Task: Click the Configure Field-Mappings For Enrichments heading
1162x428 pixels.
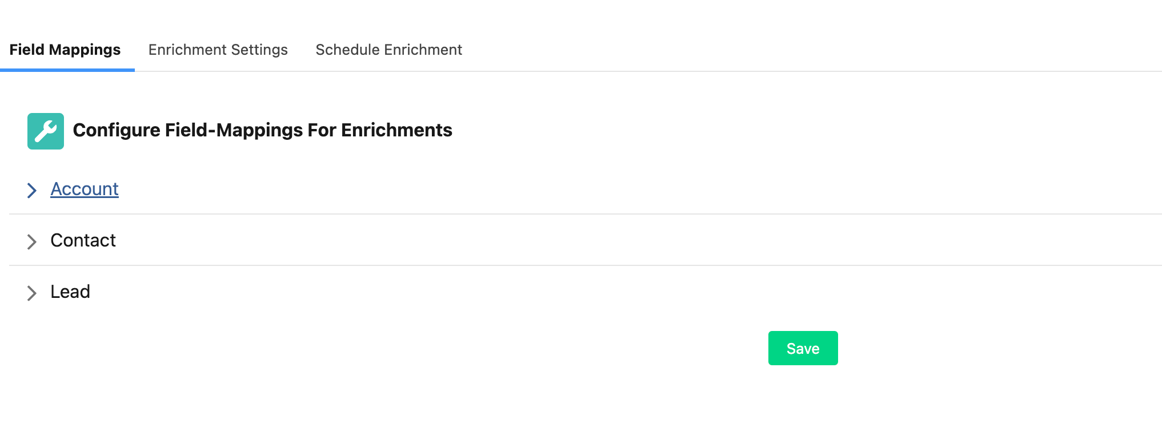Action: 262,130
